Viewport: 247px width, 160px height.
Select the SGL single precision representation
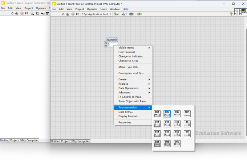click(x=177, y=114)
